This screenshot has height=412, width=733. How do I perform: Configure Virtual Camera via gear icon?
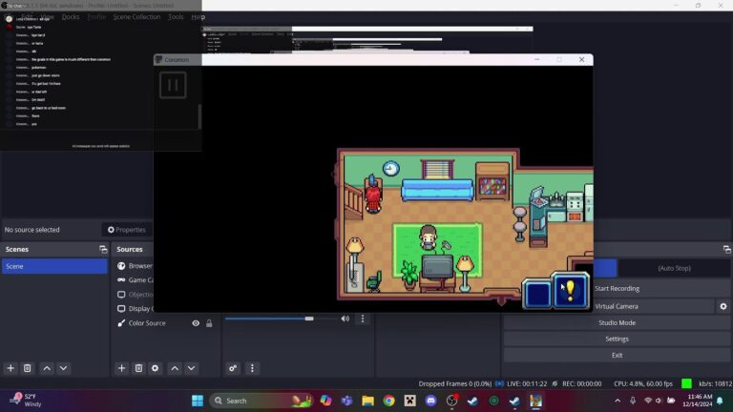point(723,306)
